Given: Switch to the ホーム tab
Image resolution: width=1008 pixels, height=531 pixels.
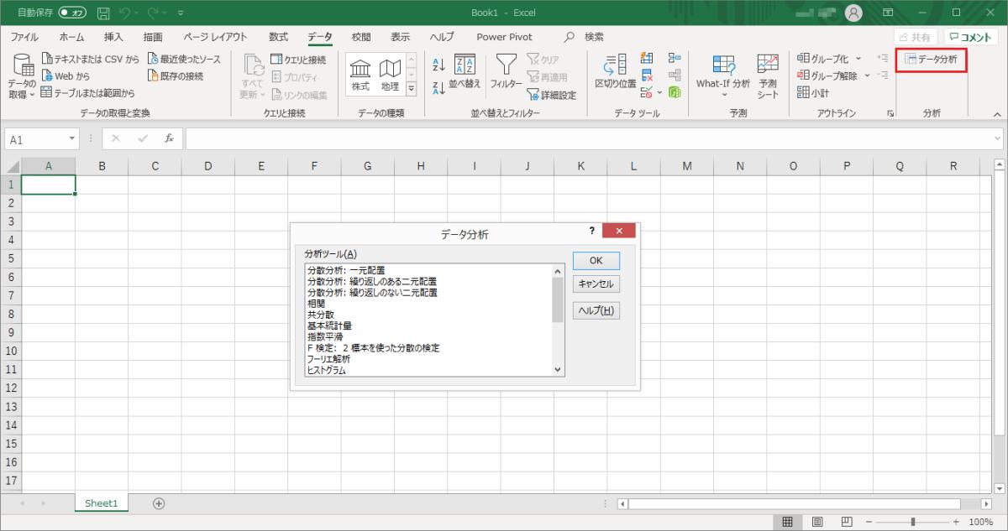Looking at the screenshot, I should click(x=71, y=37).
